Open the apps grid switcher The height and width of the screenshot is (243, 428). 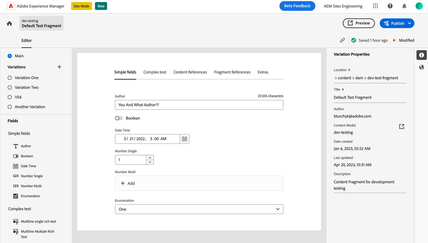pos(376,6)
